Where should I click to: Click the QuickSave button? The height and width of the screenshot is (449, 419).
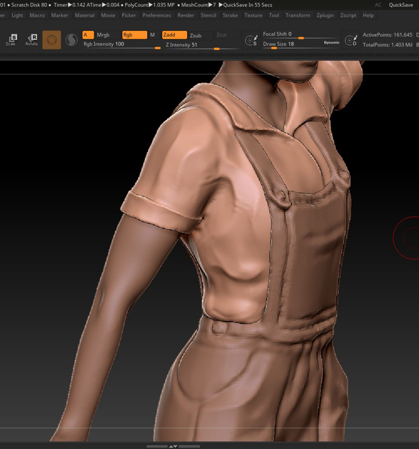point(401,5)
